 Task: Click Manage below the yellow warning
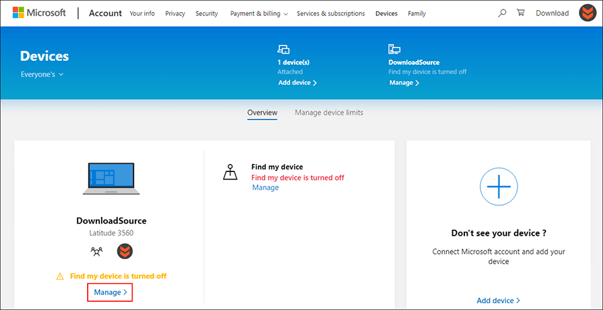pyautogui.click(x=111, y=293)
